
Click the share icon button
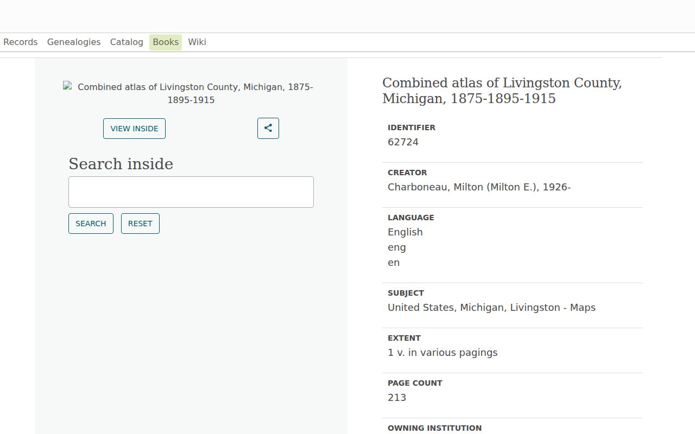pyautogui.click(x=268, y=129)
